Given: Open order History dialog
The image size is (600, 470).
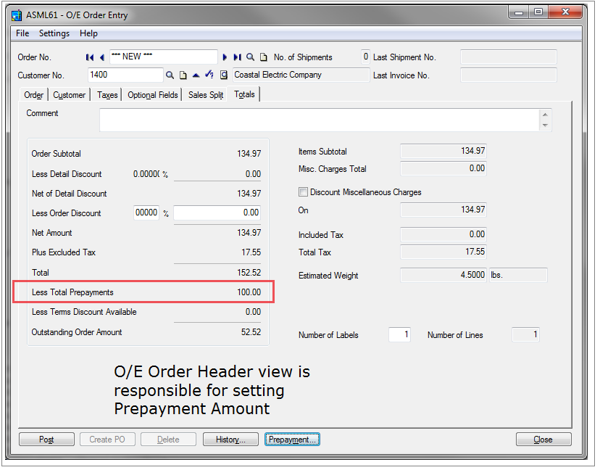Looking at the screenshot, I should (230, 440).
